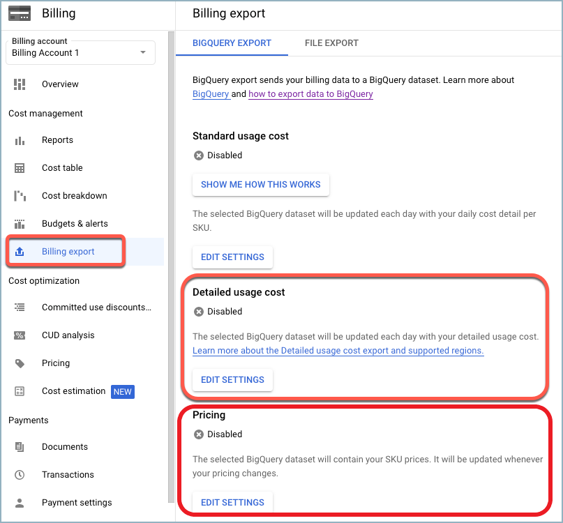Viewport: 563px width, 523px height.
Task: Click the Billing export upload icon
Action: click(x=20, y=252)
